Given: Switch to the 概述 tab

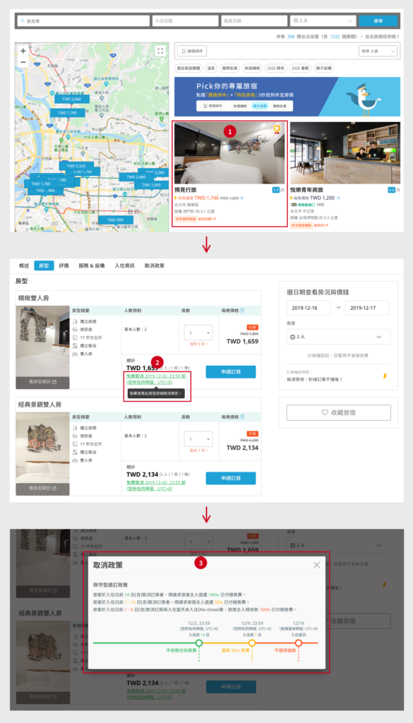Looking at the screenshot, I should point(24,265).
